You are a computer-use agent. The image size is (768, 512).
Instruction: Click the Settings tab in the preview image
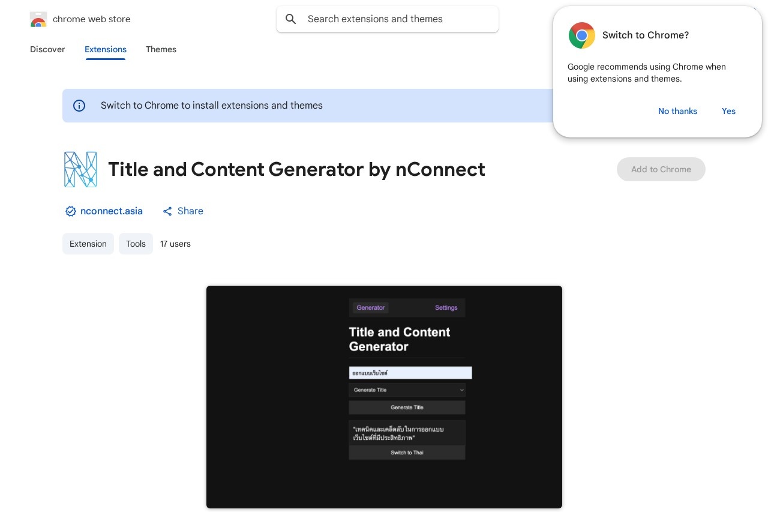pyautogui.click(x=446, y=308)
